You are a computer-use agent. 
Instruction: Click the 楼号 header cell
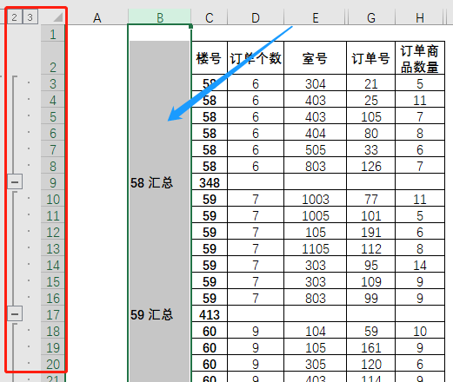click(210, 58)
